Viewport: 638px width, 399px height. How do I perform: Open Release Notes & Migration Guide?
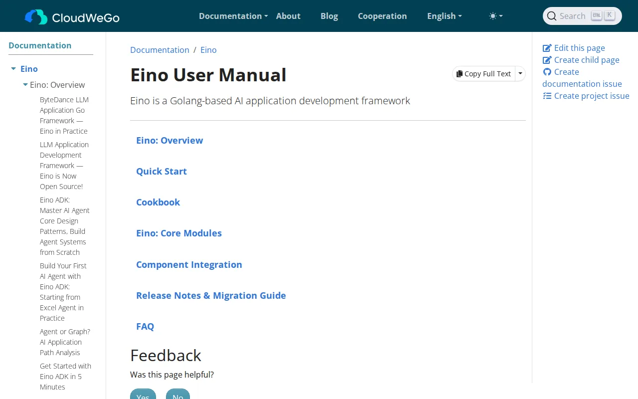(x=211, y=296)
